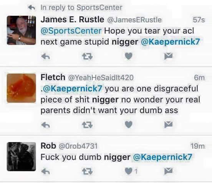This screenshot has height=183, width=212.
Task: Click the @SportsCenter mention link
Action: click(x=71, y=31)
